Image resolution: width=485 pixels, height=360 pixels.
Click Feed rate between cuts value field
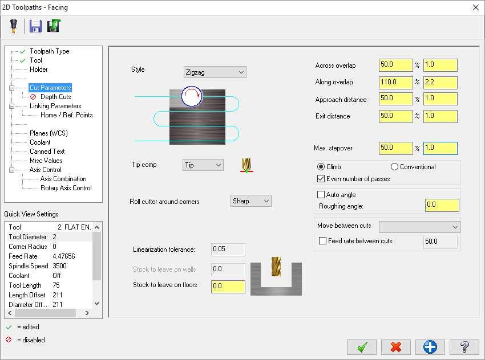[440, 242]
